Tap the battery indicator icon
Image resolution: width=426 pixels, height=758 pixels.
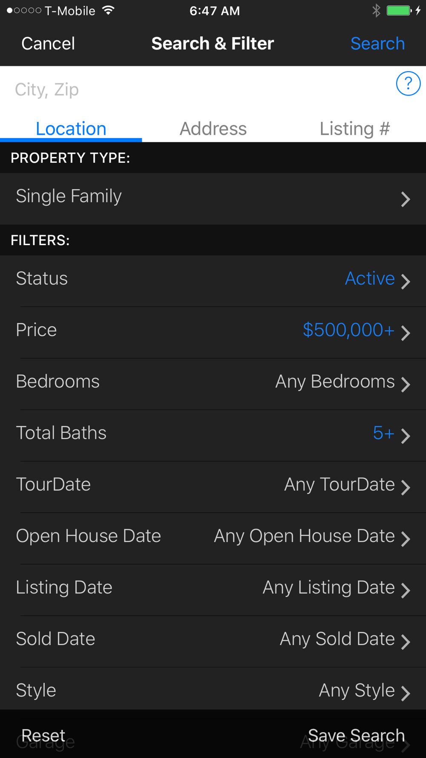pos(399,11)
